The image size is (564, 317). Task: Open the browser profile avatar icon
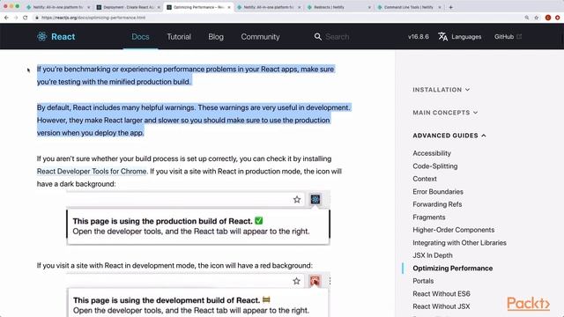click(548, 18)
